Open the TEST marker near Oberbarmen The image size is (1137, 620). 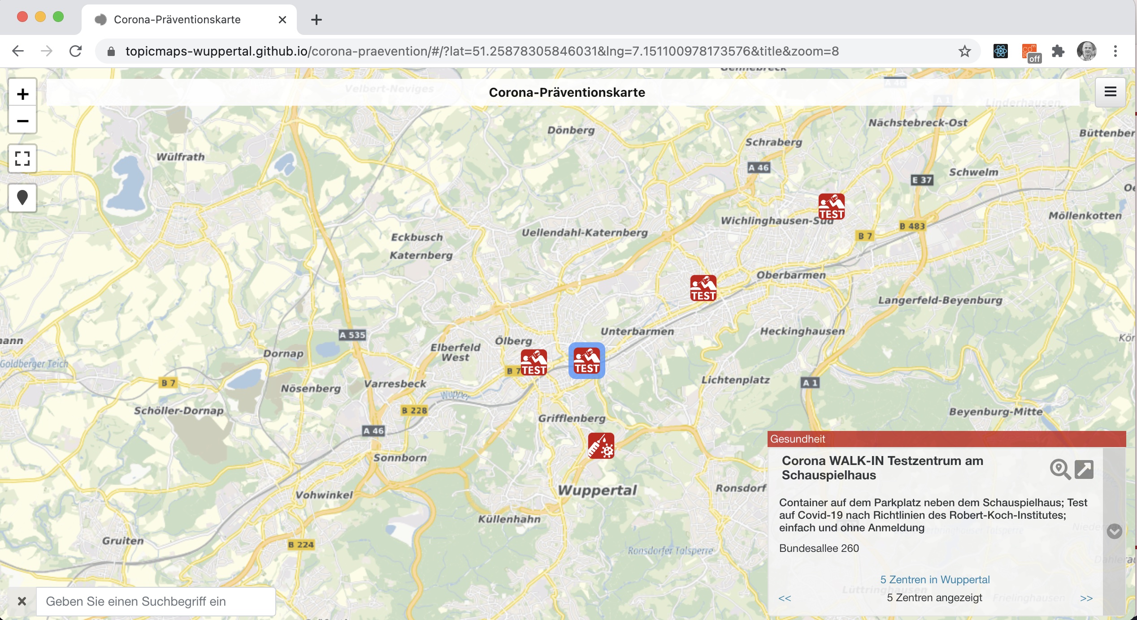point(703,288)
